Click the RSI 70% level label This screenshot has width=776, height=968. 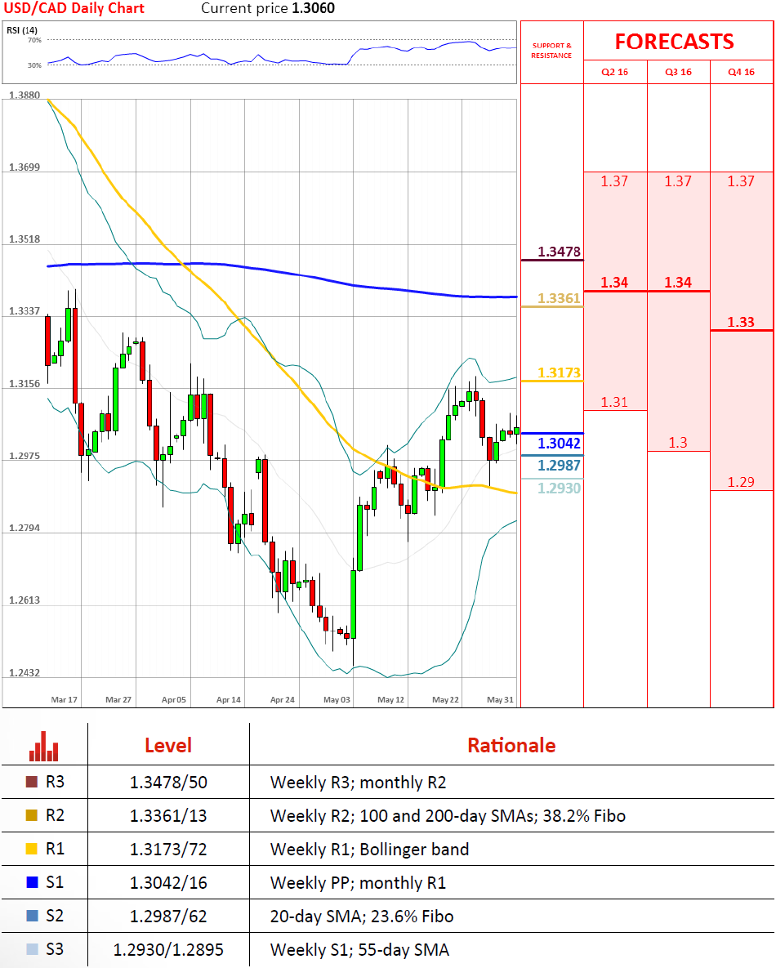click(34, 40)
